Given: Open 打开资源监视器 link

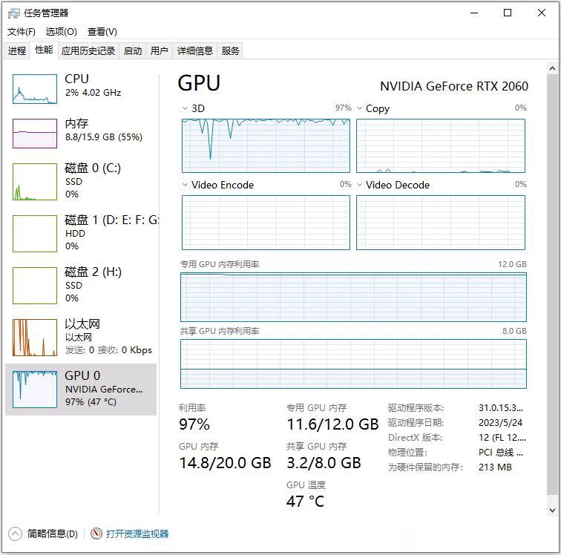Looking at the screenshot, I should [137, 534].
